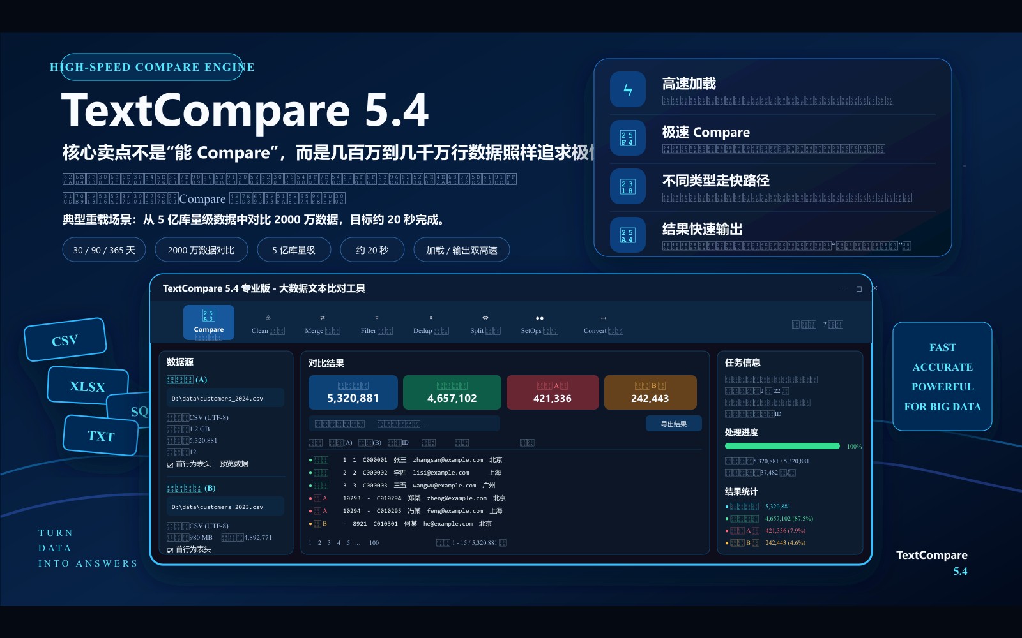
Task: Click the TXT format card
Action: coord(101,436)
